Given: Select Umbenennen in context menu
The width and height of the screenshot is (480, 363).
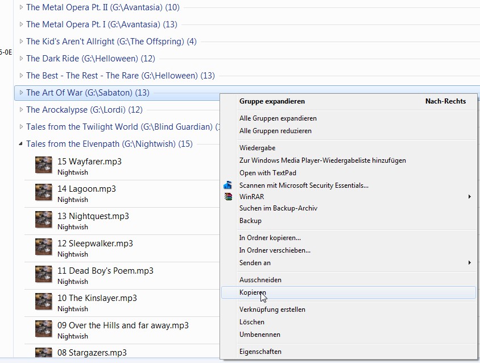Looking at the screenshot, I should (349, 335).
